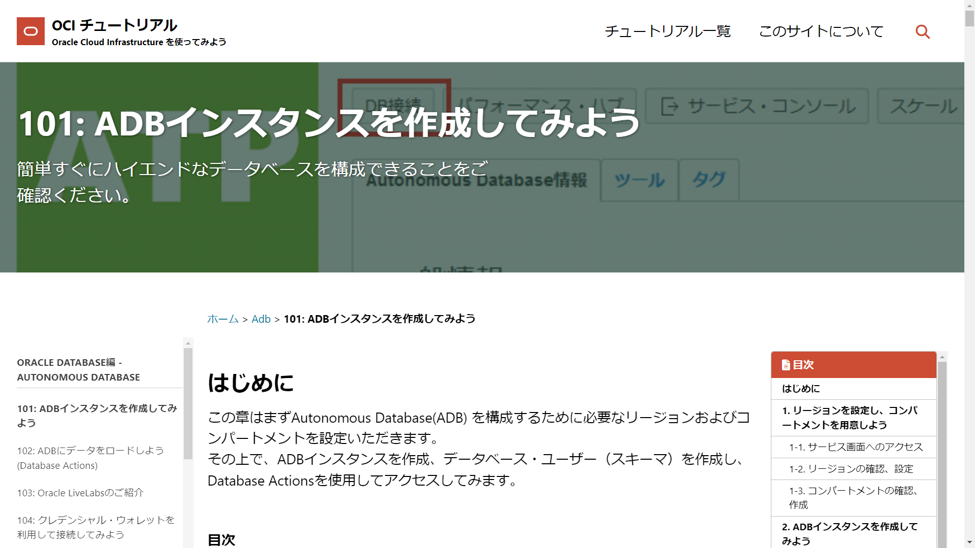Screen dimensions: 975x548
Task: Open tutorial 102: ADBにデータをロードしよう
Action: pyautogui.click(x=90, y=458)
